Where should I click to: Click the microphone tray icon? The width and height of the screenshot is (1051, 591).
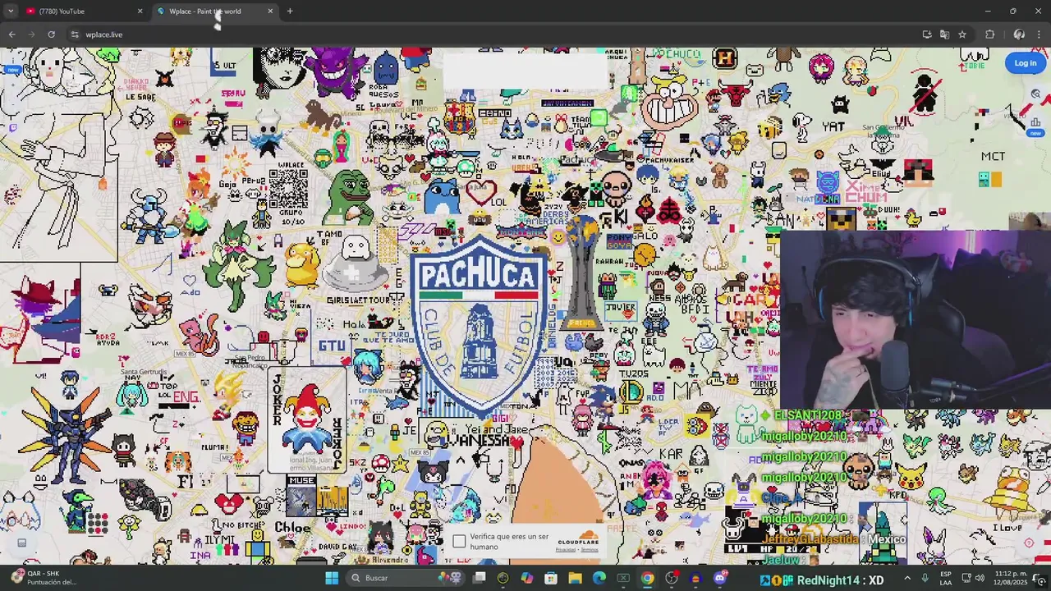click(925, 578)
